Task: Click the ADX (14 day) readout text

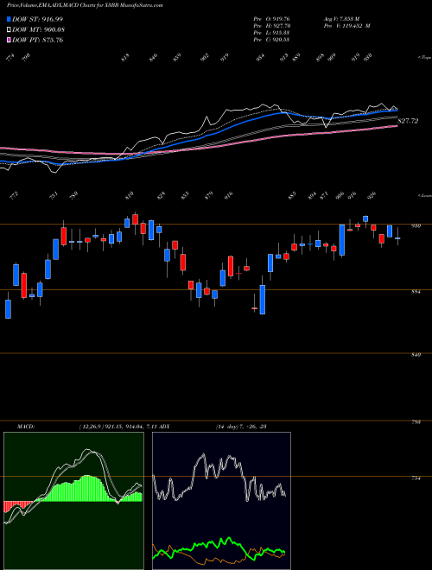Action: pyautogui.click(x=241, y=427)
